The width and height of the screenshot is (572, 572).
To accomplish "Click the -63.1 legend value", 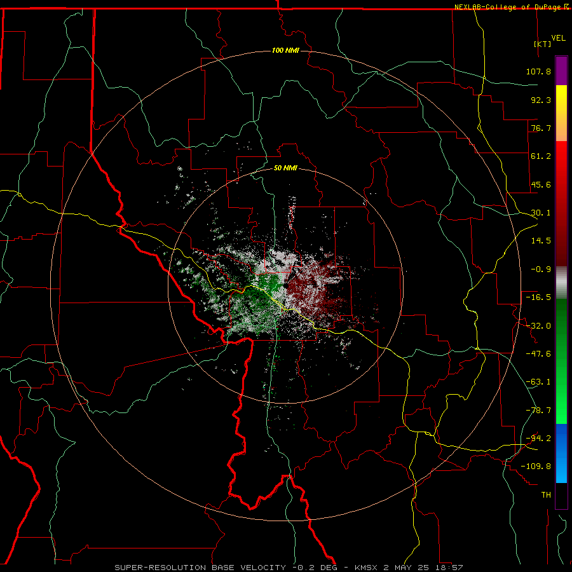I will pos(538,382).
